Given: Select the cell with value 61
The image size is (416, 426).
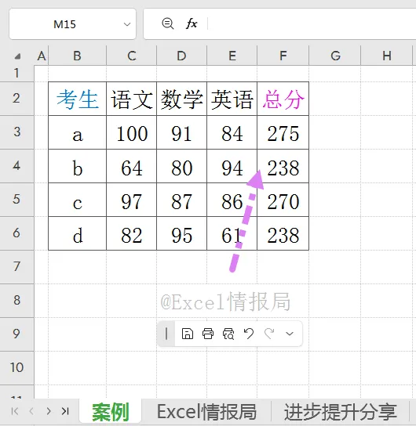Looking at the screenshot, I should [x=232, y=233].
